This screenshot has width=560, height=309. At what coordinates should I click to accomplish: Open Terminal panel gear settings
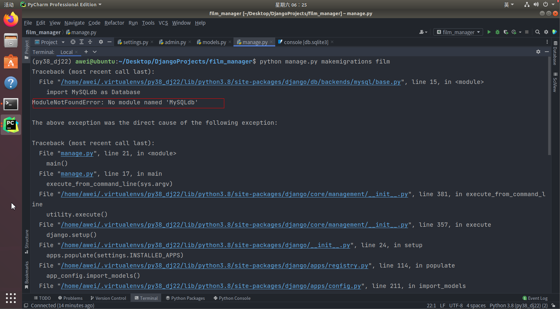[538, 52]
